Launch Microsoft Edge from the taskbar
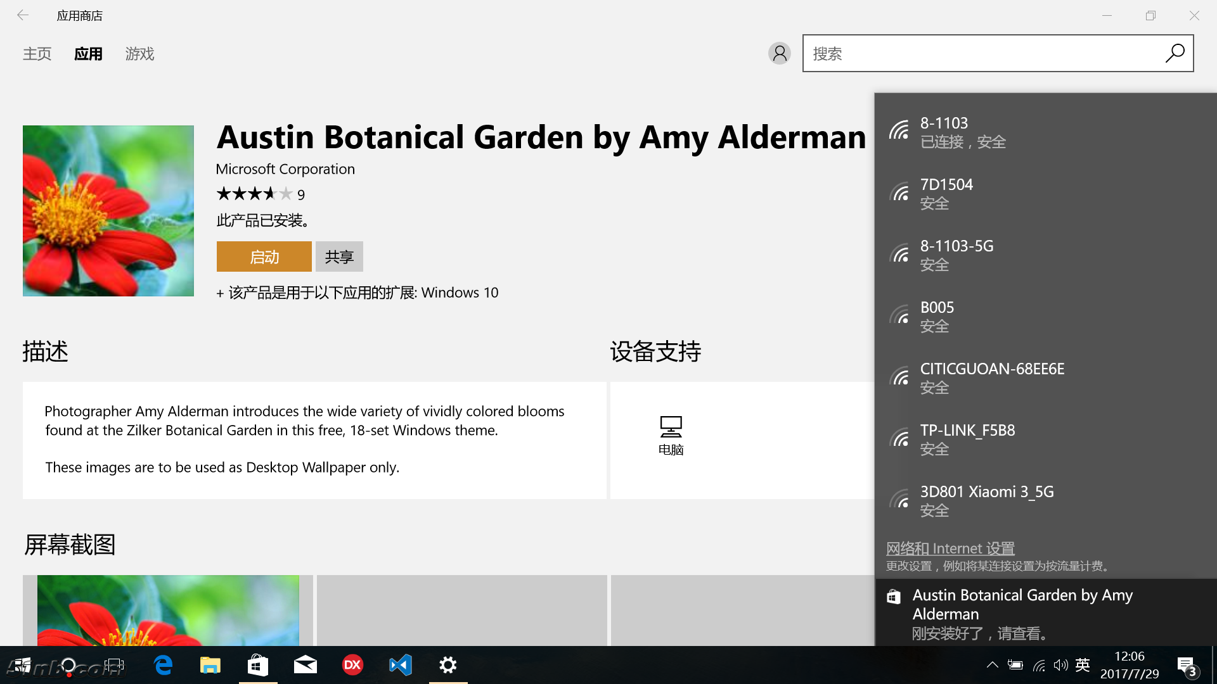 pos(163,665)
